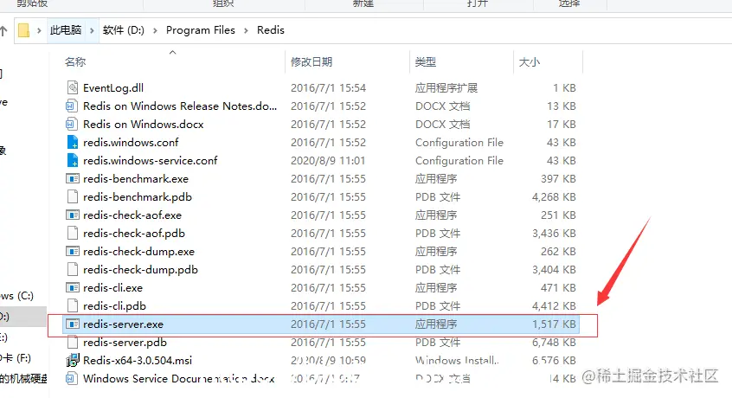Navigate to 软件 (D:) in the breadcrumb
The image size is (732, 398).
click(x=124, y=30)
